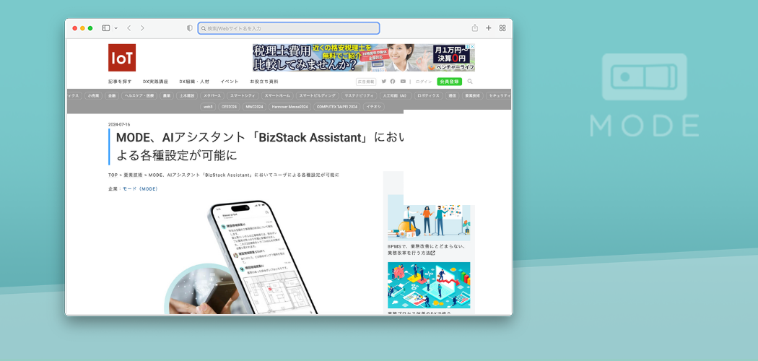Open the DX実践講座 menu item
Image resolution: width=758 pixels, height=361 pixels.
[x=155, y=82]
